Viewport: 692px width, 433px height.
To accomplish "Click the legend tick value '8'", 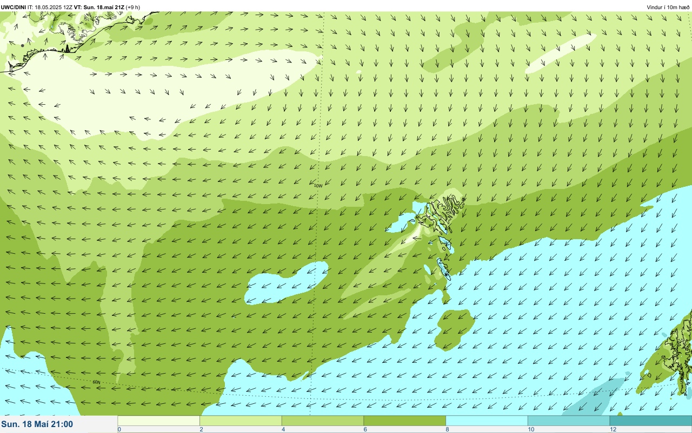I will click(447, 429).
